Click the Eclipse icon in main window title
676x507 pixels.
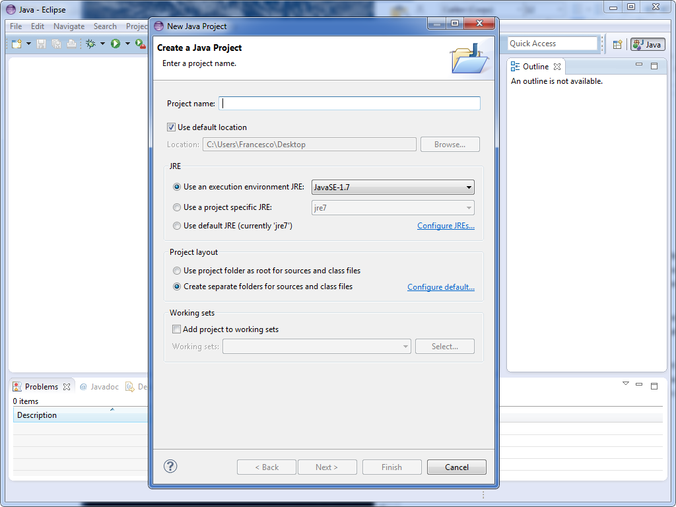click(x=11, y=9)
